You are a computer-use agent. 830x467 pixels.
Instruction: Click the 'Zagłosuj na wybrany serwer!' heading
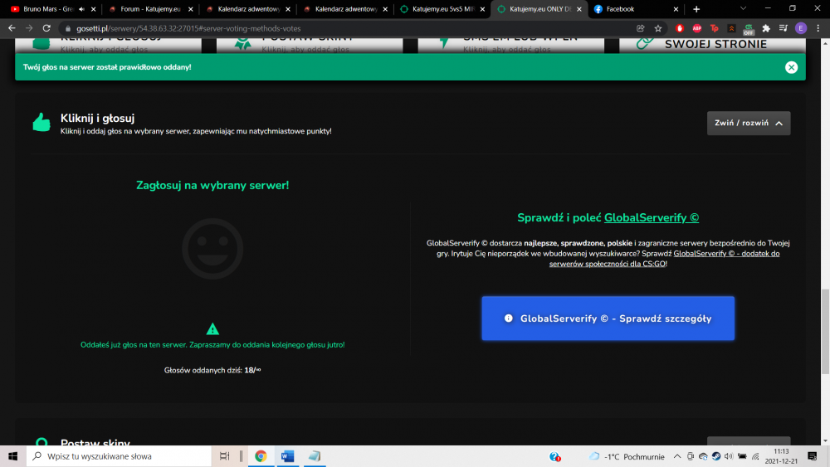[212, 185]
